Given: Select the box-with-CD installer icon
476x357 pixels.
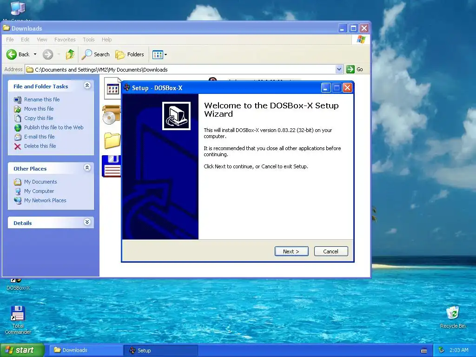Looking at the screenshot, I should click(112, 115).
